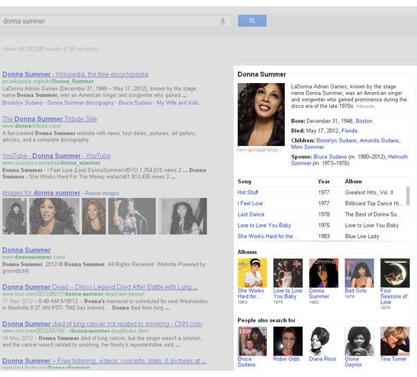The height and width of the screenshot is (377, 417).
Task: Click Wikipedia source link in description
Action: coord(365,107)
